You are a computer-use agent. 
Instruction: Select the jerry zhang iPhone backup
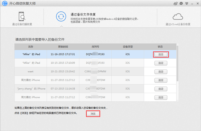coord(161,89)
